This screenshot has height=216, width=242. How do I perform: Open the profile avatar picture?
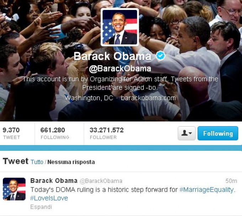point(120,27)
